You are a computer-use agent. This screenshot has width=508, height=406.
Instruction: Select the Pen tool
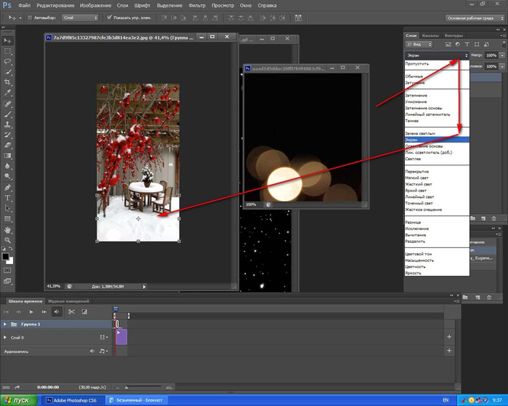coord(7,188)
